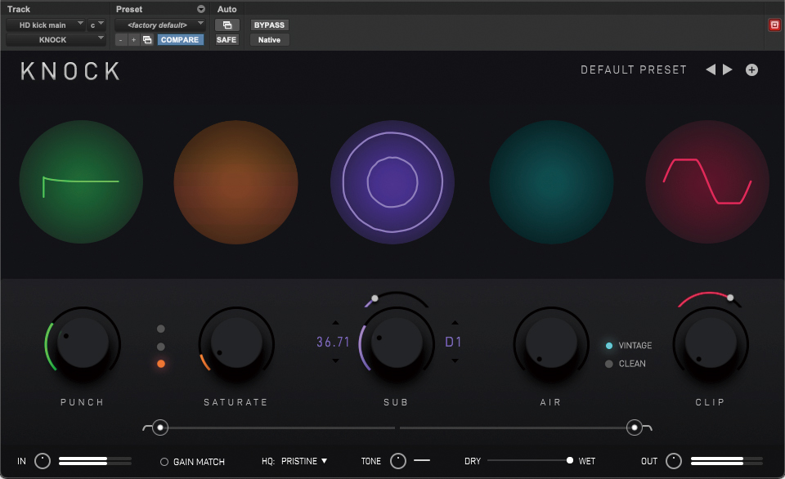Click the DEFAULT PRESET name
The image size is (785, 479).
tap(633, 69)
